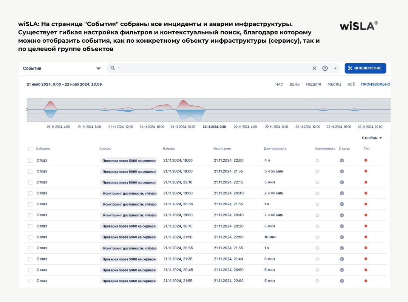Click the ИСКЛЮЧЕНИЕ button
Screen dimensions: 408x302
(x=365, y=68)
